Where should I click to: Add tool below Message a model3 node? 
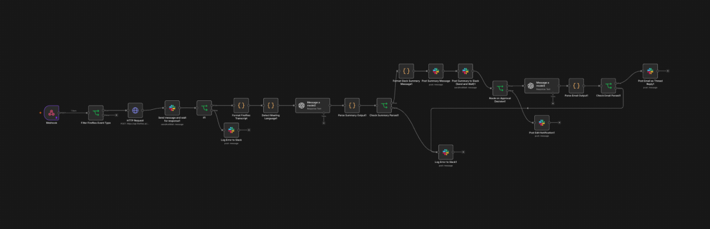(x=553, y=104)
